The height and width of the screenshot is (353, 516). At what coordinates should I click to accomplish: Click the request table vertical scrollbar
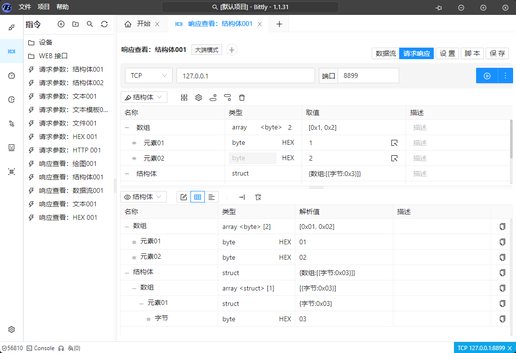511,139
